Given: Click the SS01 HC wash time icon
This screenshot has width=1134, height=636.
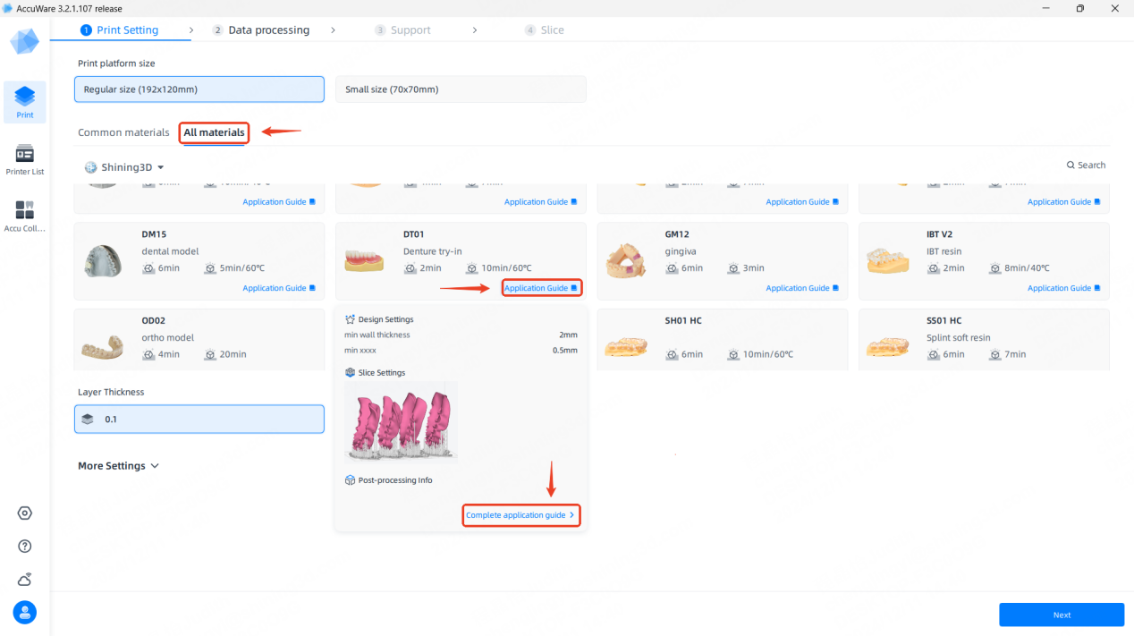Looking at the screenshot, I should pos(934,354).
